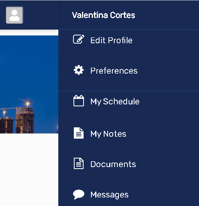Click the Messages speech bubble icon
Image resolution: width=199 pixels, height=206 pixels.
(x=79, y=194)
